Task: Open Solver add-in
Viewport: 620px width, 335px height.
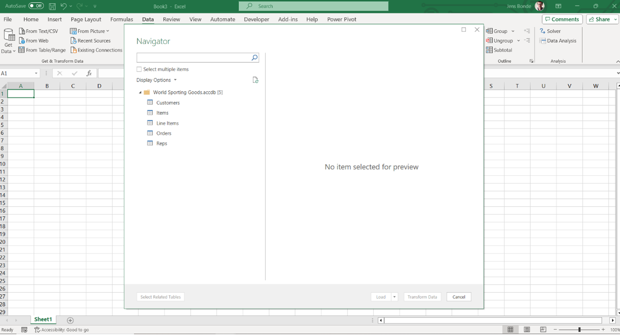Action: pyautogui.click(x=550, y=31)
